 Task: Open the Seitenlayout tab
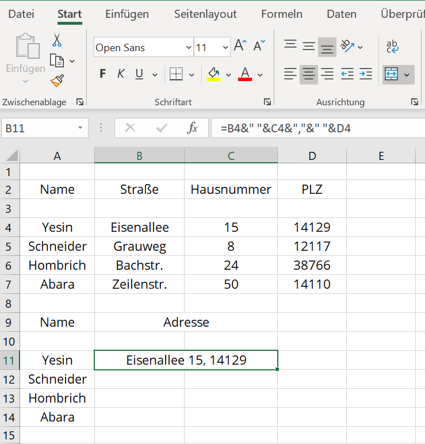pyautogui.click(x=205, y=14)
